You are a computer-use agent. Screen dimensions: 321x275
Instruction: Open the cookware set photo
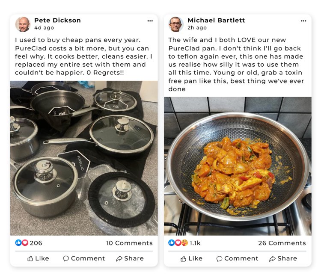84,158
